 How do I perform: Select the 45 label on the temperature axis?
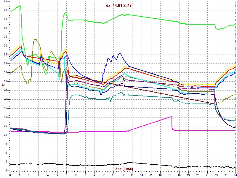[5, 90]
